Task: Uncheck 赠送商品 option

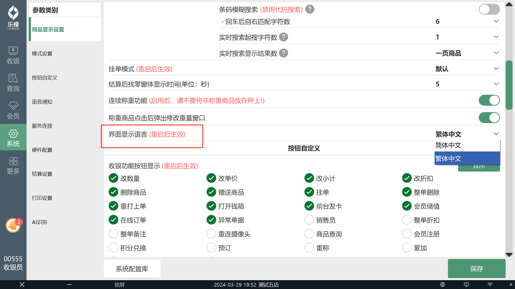Action: coord(211,192)
